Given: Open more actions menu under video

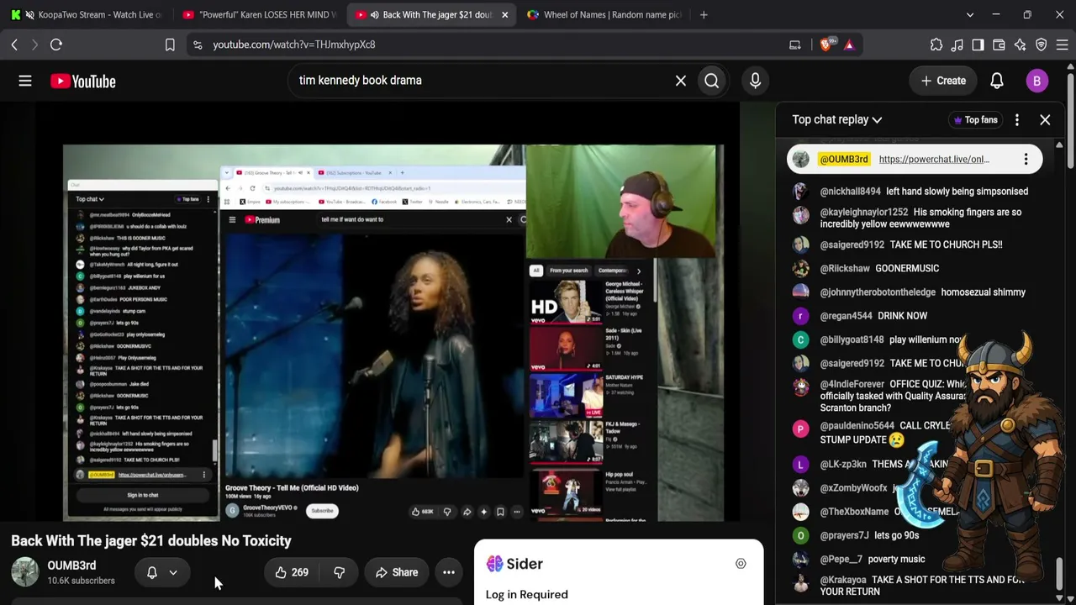Looking at the screenshot, I should pos(449,572).
